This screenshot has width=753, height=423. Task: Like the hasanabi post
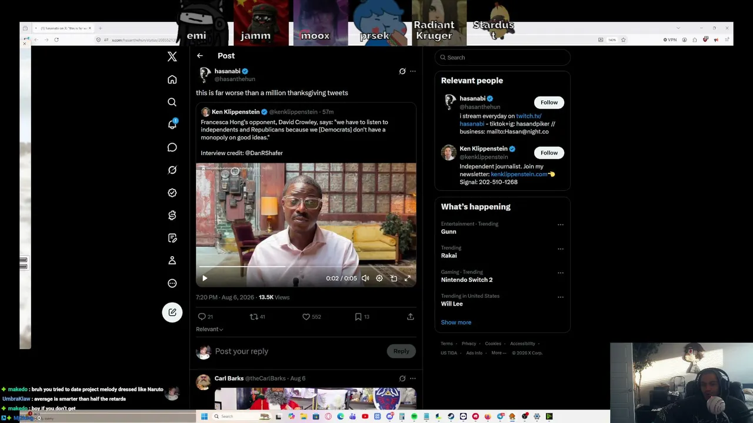(x=306, y=317)
